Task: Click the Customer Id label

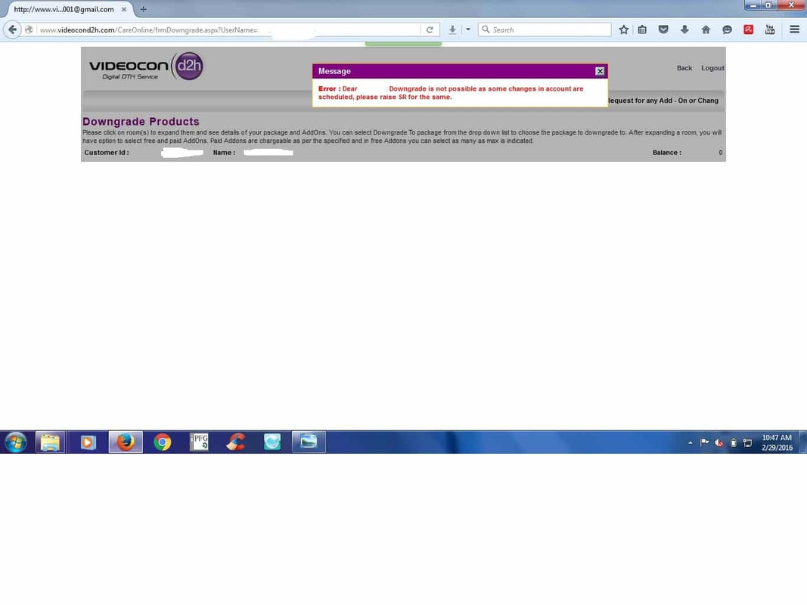Action: click(107, 153)
